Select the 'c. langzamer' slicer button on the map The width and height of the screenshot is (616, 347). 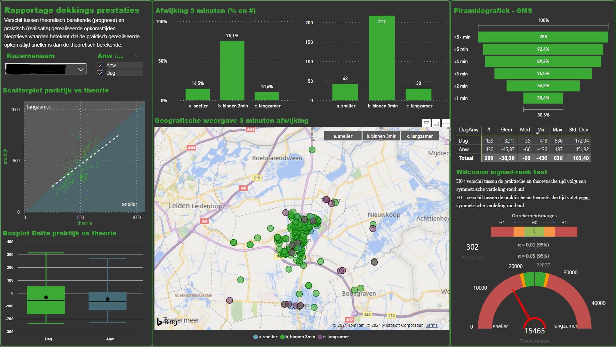point(420,136)
